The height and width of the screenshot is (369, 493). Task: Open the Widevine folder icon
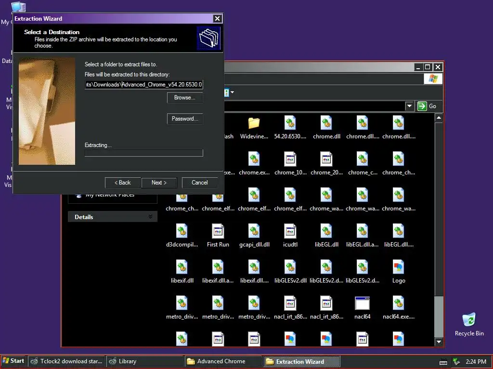pos(254,123)
